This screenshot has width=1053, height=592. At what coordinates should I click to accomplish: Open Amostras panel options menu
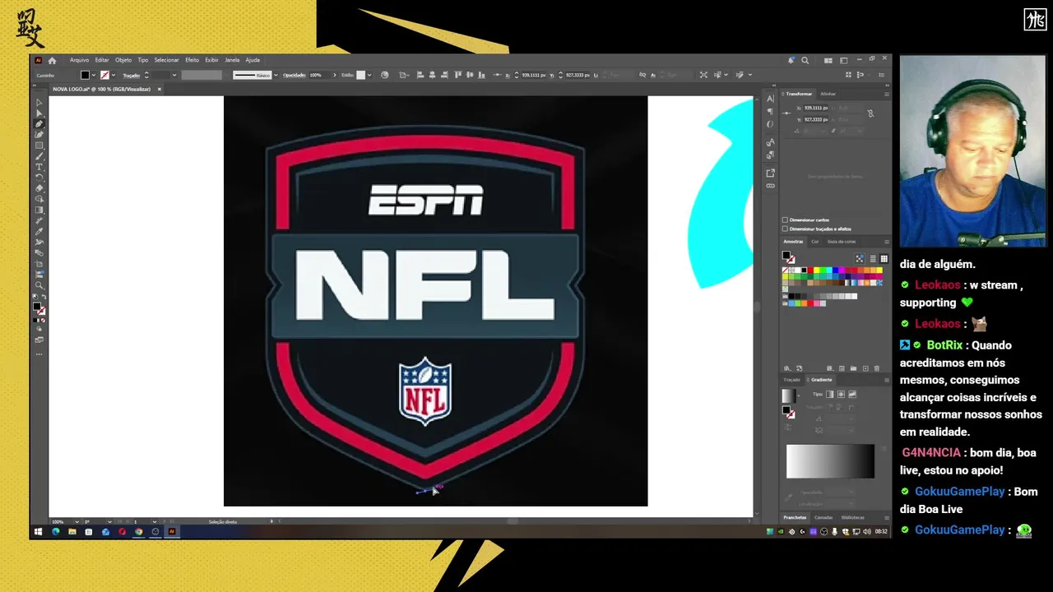[x=887, y=242]
